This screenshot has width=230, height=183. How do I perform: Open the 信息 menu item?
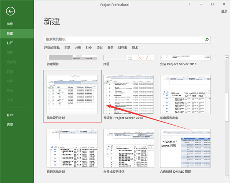click(x=10, y=24)
